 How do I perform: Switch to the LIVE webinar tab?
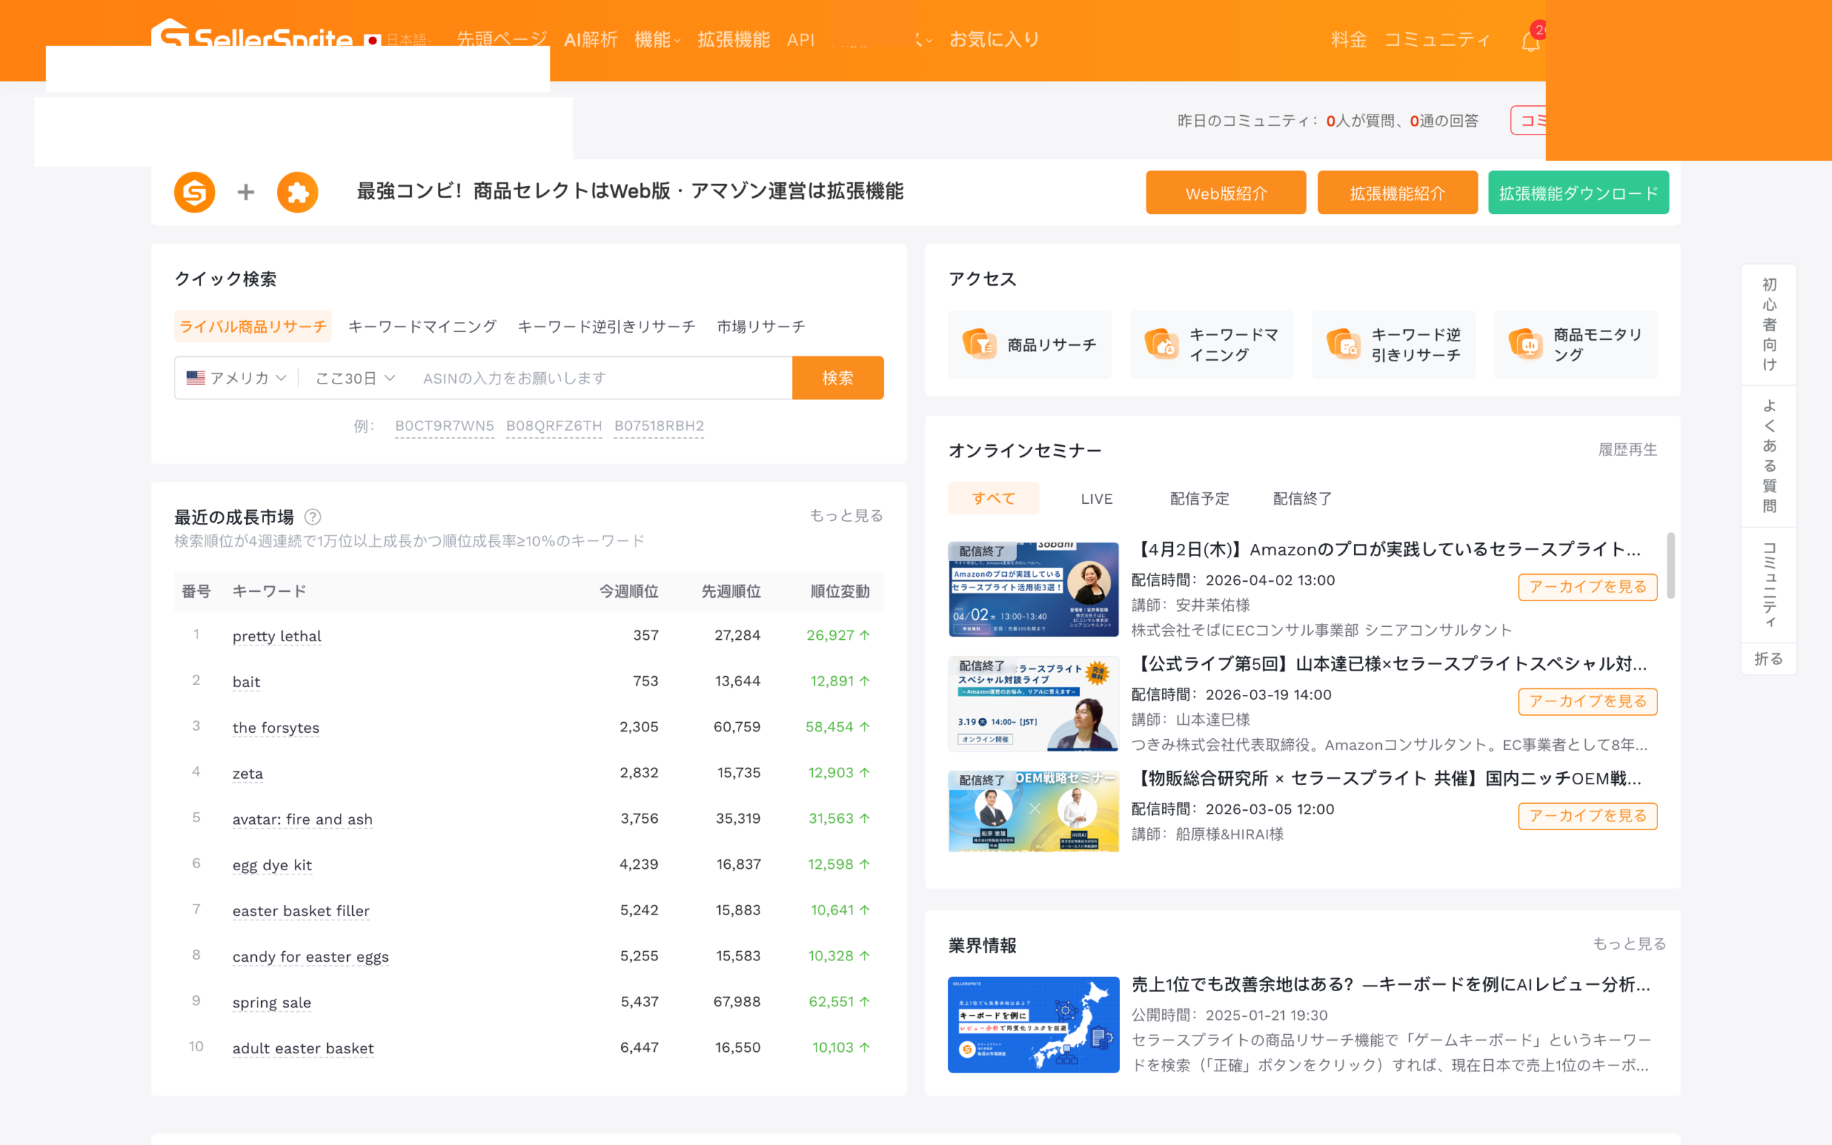[1096, 498]
